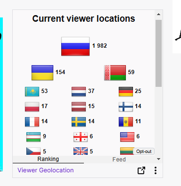Switch to the Feed tab
The width and height of the screenshot is (181, 186).
(x=119, y=159)
